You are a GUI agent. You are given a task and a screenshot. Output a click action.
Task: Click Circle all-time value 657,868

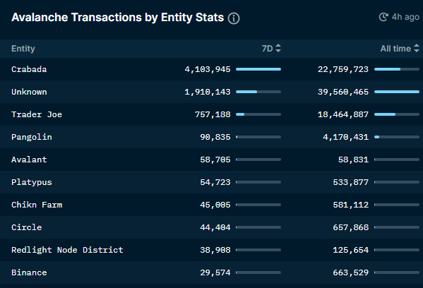click(x=351, y=227)
